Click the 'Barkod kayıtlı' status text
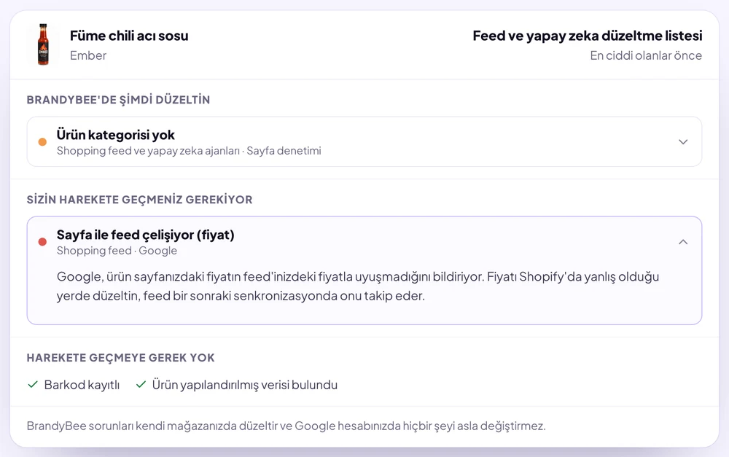Image resolution: width=729 pixels, height=457 pixels. tap(82, 385)
